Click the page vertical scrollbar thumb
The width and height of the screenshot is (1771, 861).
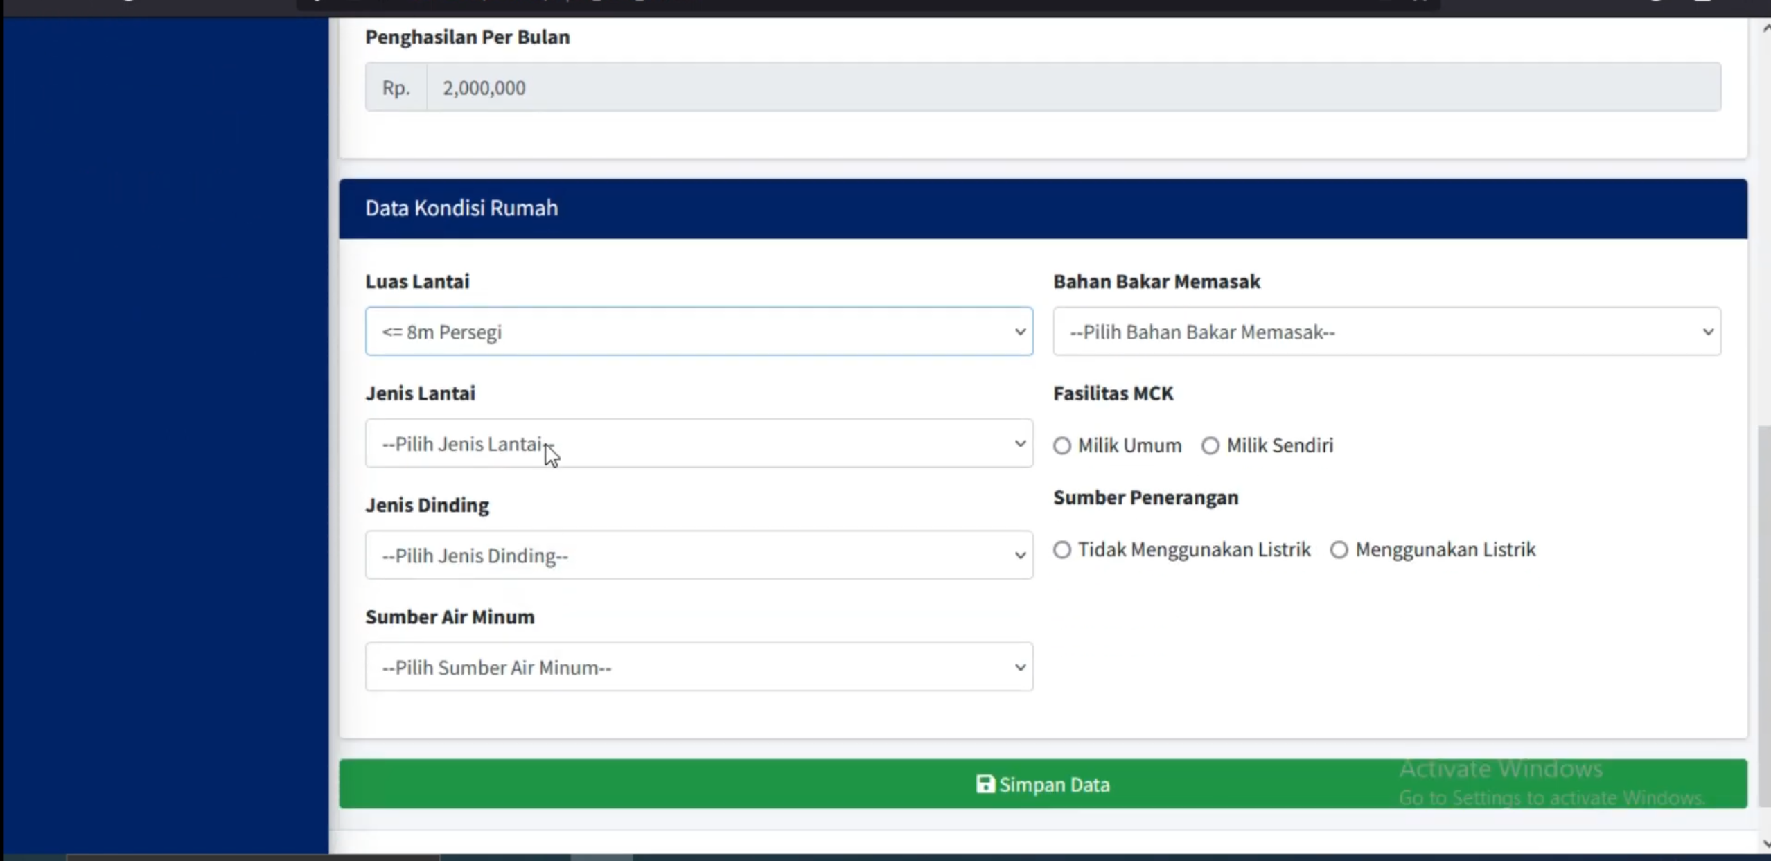click(x=1764, y=616)
